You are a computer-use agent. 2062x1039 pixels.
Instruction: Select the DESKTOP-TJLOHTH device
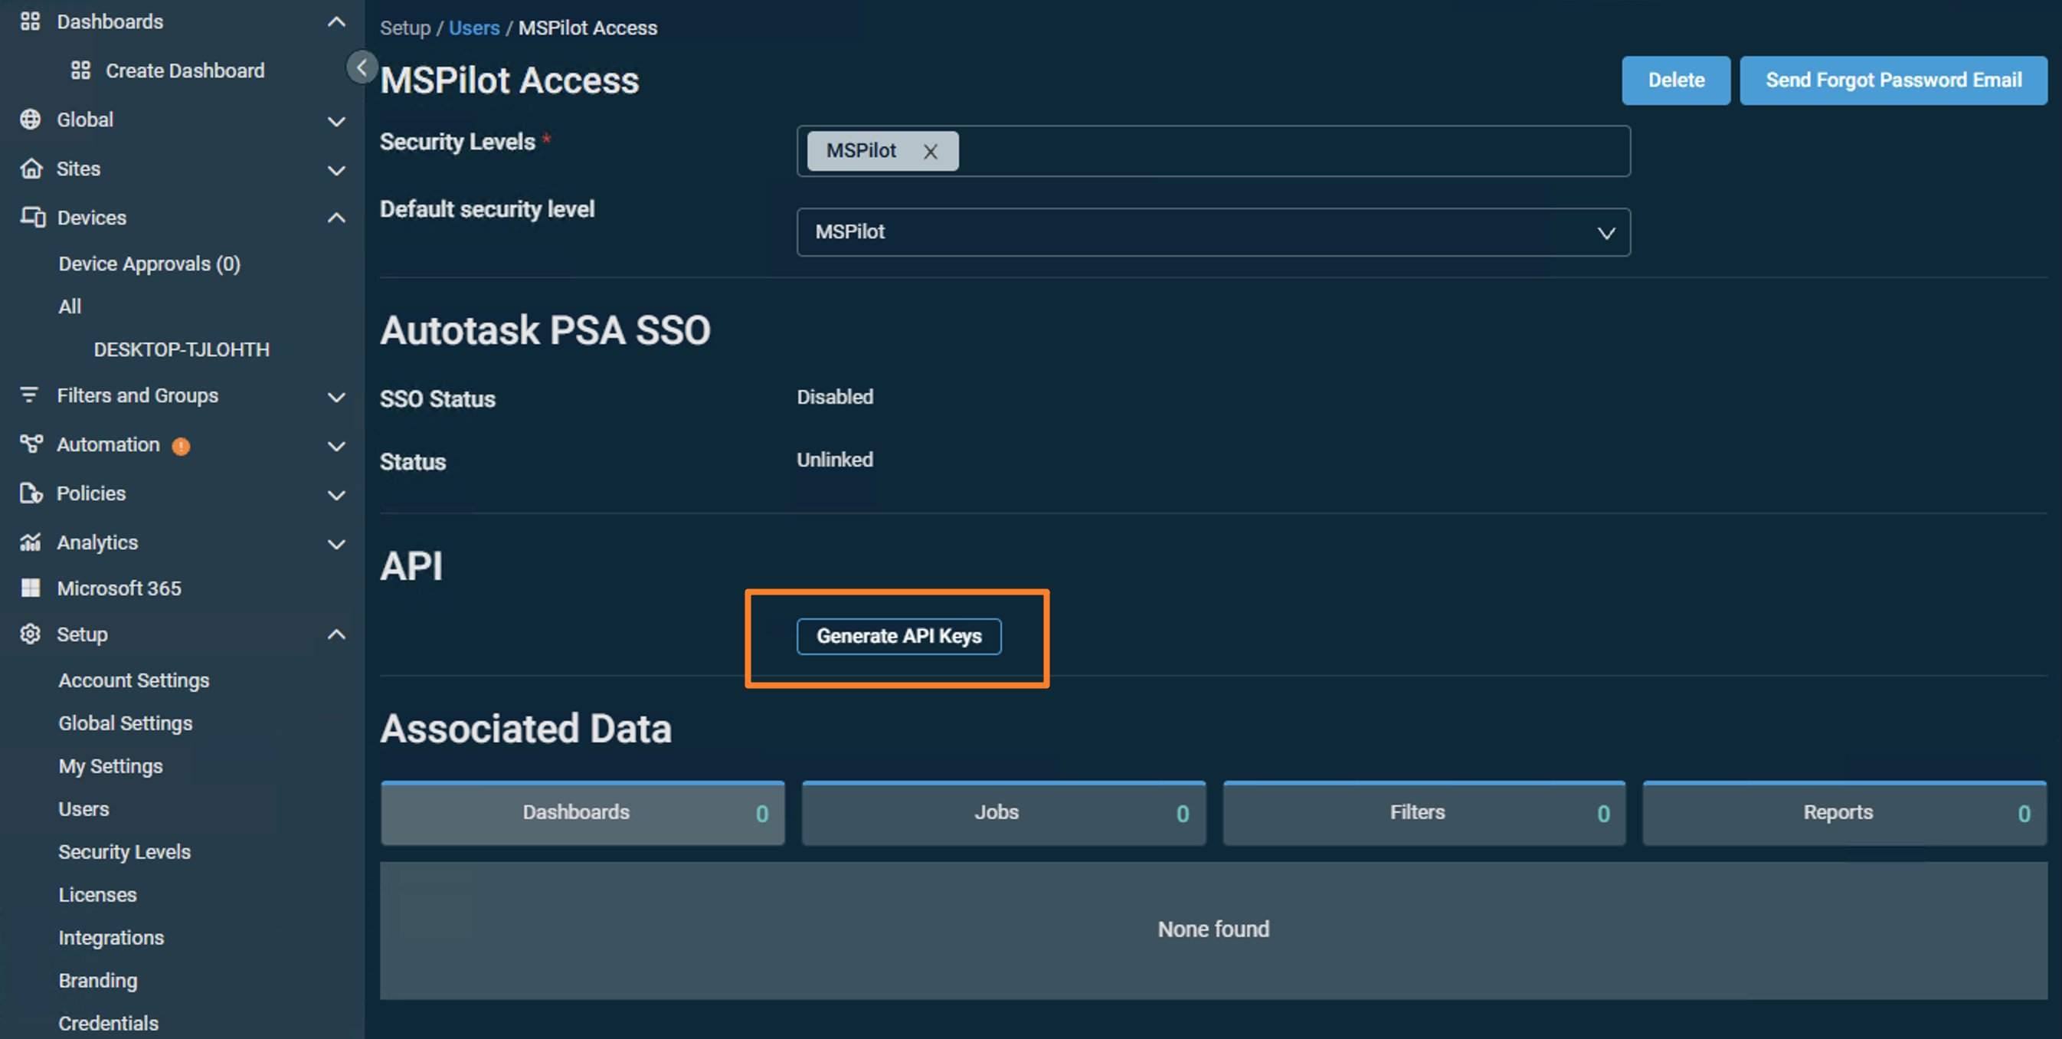click(x=182, y=349)
